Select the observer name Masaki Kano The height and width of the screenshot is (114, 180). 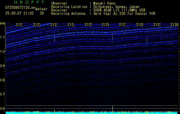pos(104,3)
